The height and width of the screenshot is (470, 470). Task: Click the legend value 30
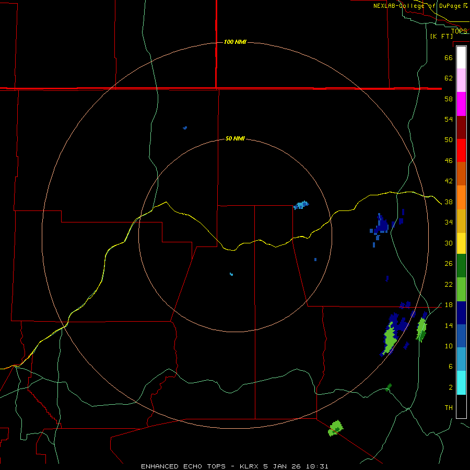(x=449, y=243)
